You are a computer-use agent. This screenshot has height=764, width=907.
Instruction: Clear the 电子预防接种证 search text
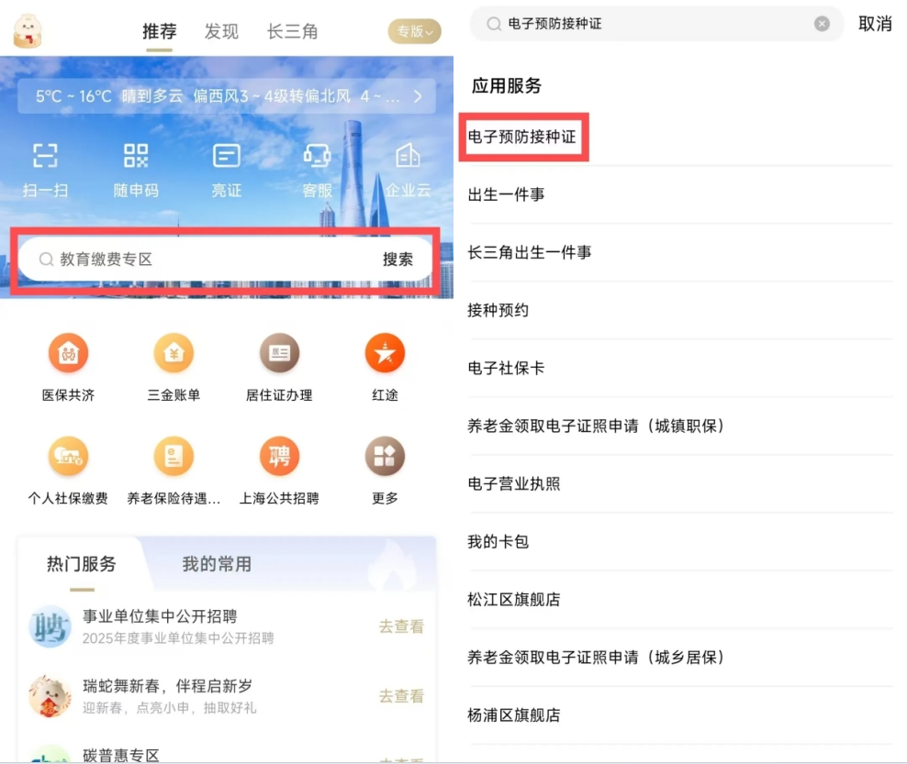(822, 24)
